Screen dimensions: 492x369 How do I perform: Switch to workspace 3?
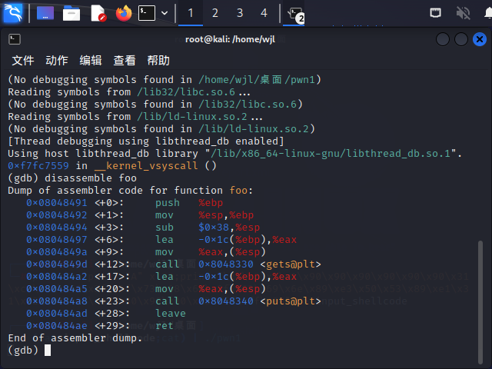[x=240, y=13]
